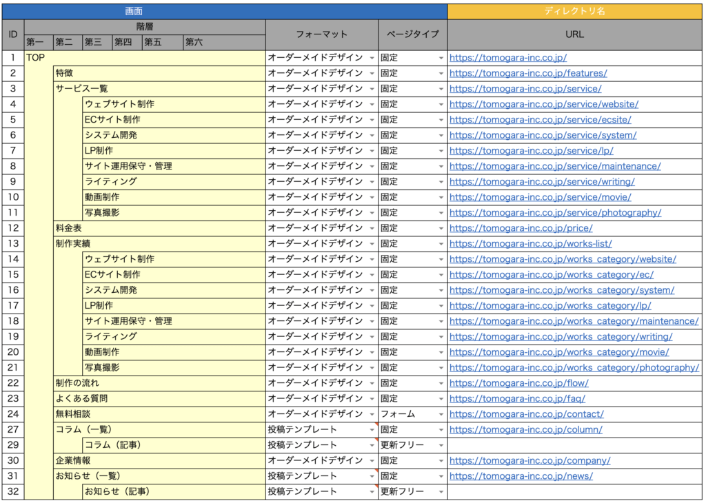This screenshot has width=706, height=503.
Task: Open format dropdown in コラム（一覧） row
Action: [x=372, y=430]
